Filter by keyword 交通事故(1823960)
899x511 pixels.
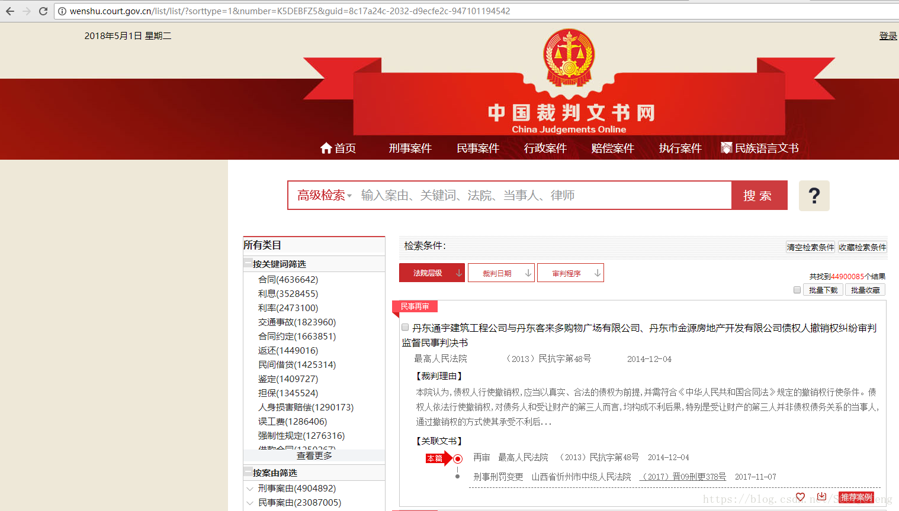pos(297,322)
